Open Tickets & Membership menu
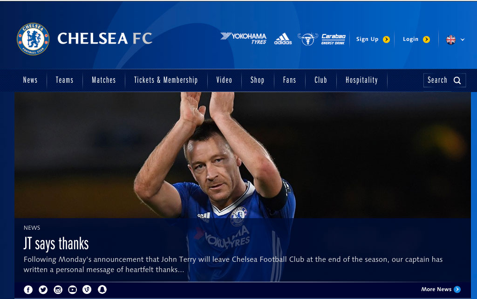 (166, 80)
